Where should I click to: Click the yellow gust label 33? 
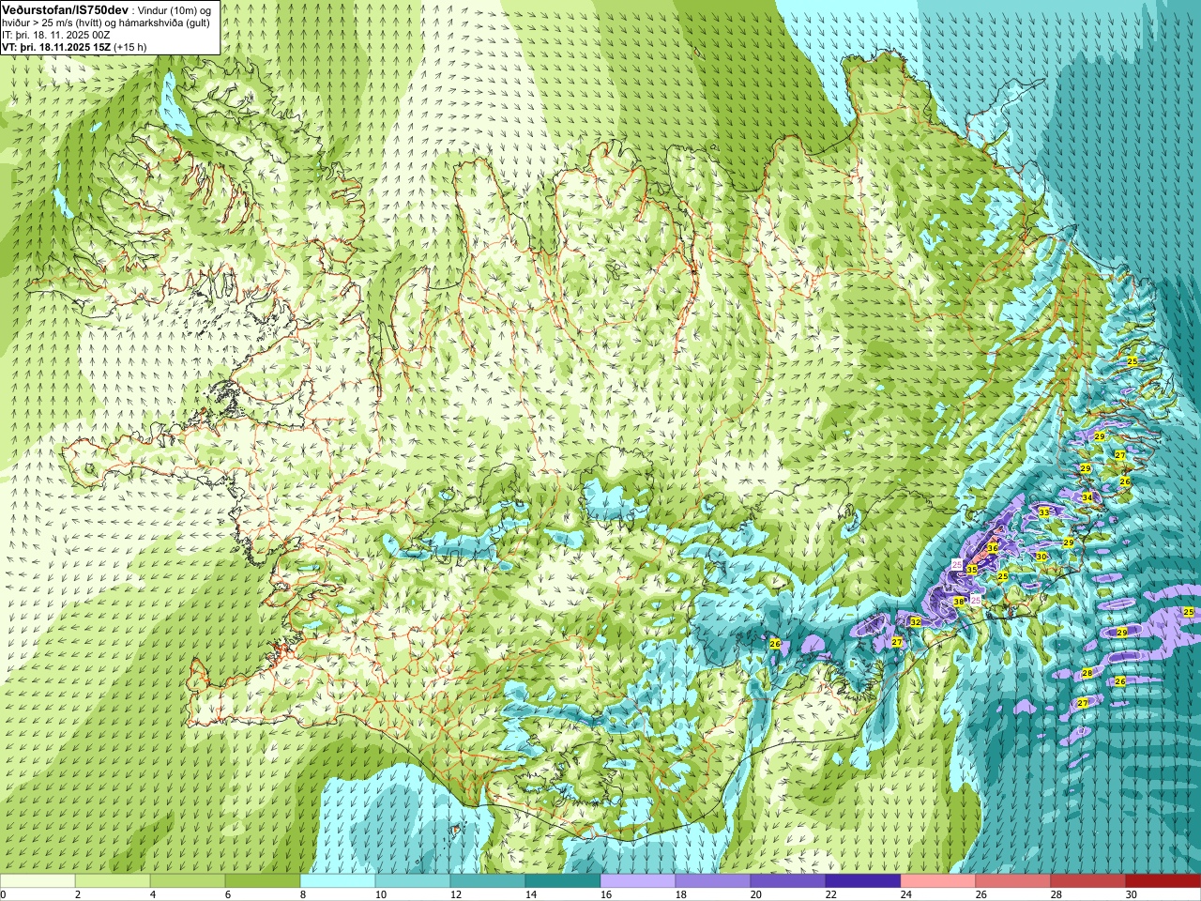1044,512
